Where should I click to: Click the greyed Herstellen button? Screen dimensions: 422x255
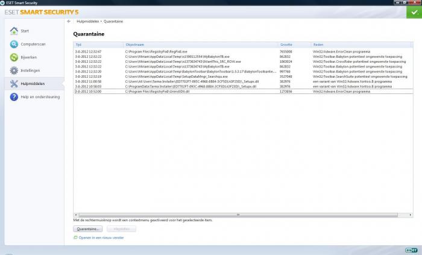121,229
